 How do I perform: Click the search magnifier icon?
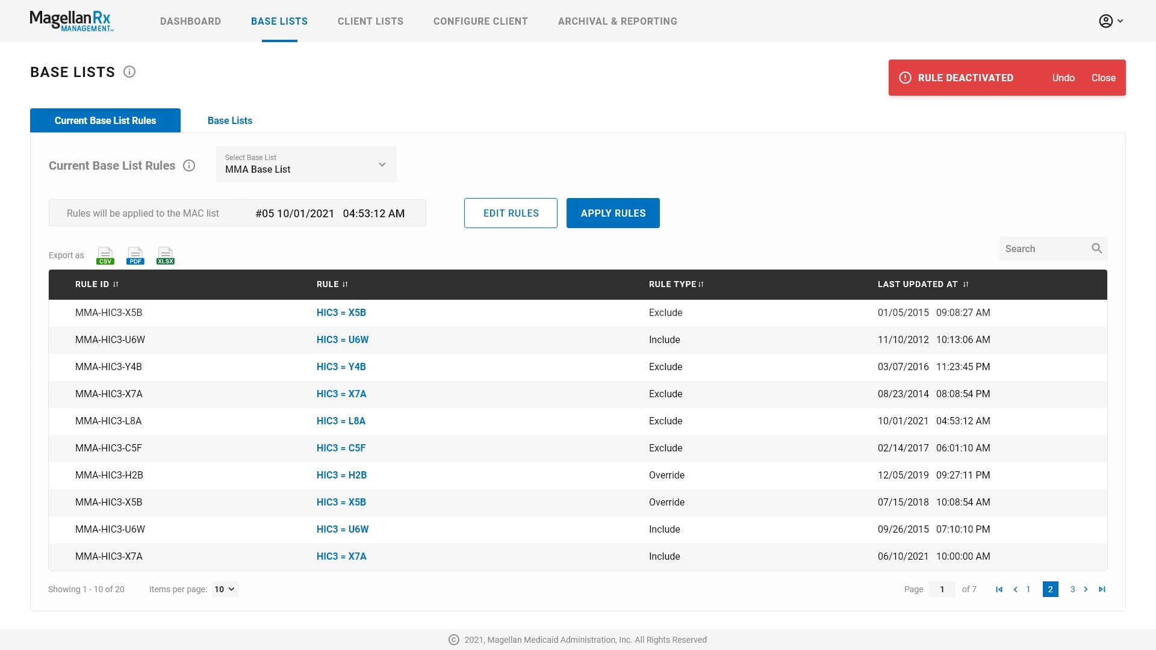point(1096,249)
